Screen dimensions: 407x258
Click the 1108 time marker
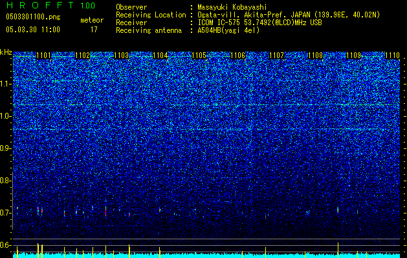coord(315,55)
